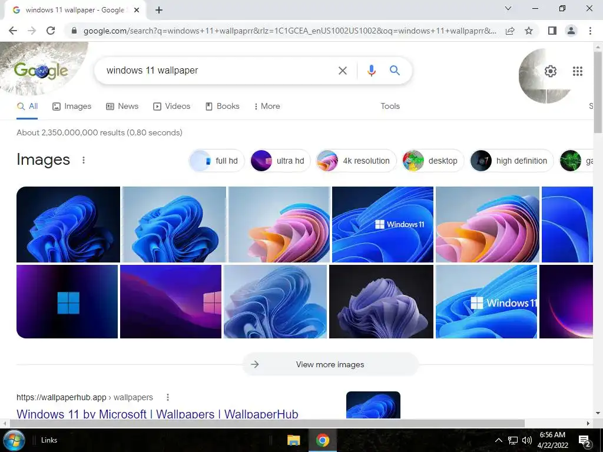Switch to the Images tab
Image resolution: width=603 pixels, height=452 pixels.
(x=72, y=107)
